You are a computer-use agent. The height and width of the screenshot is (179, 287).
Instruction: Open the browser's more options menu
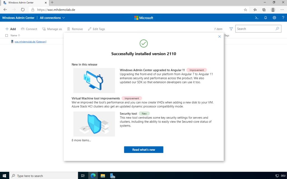pyautogui.click(x=282, y=9)
